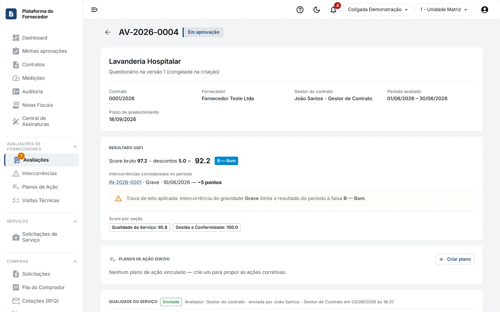Open notifications bell icon
The width and height of the screenshot is (500, 312).
333,10
